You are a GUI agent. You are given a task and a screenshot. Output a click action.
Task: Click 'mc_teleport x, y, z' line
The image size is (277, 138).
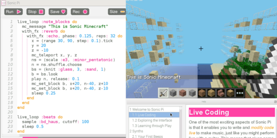point(54,55)
